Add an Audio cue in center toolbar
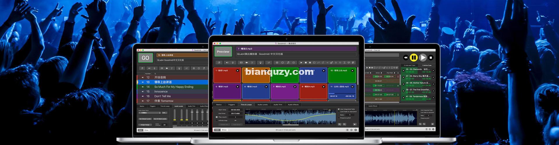 coord(227,63)
